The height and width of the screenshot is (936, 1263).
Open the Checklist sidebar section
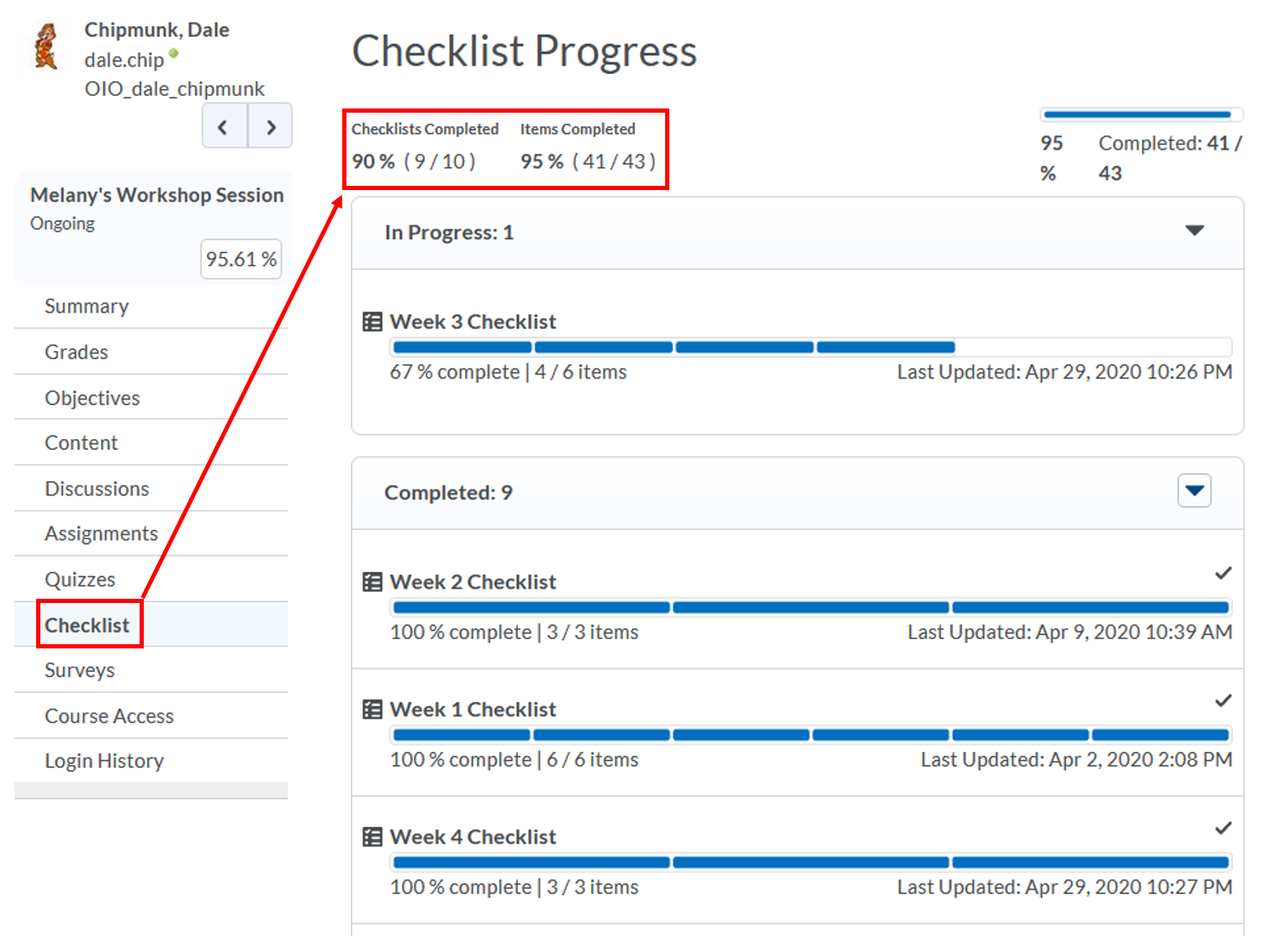pyautogui.click(x=87, y=624)
